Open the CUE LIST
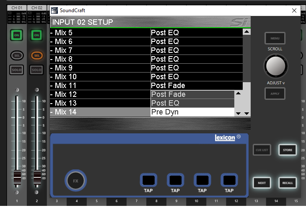 pyautogui.click(x=262, y=150)
